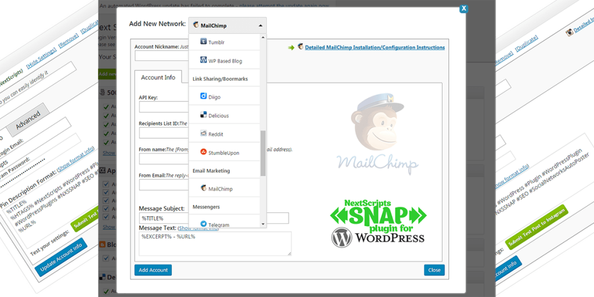Click the WP Based Blog WordPress icon
This screenshot has height=297, width=594.
coord(203,60)
